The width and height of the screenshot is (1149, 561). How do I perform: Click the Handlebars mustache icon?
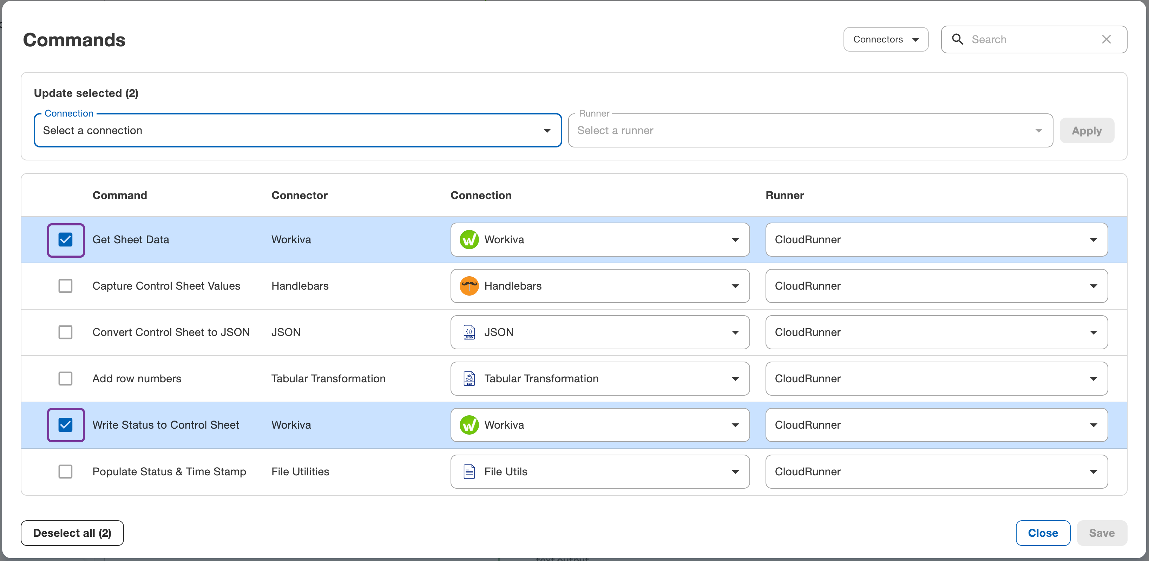coord(469,286)
